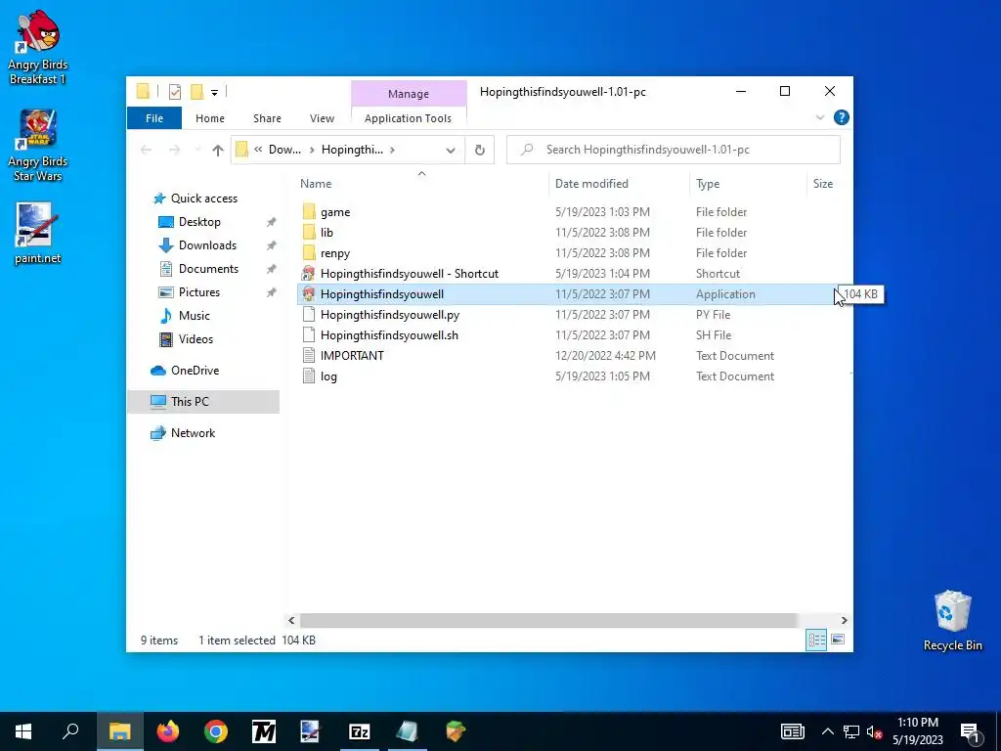Select the renpy folder

[335, 253]
